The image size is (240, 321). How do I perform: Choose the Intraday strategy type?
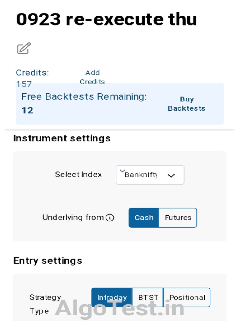pyautogui.click(x=112, y=297)
